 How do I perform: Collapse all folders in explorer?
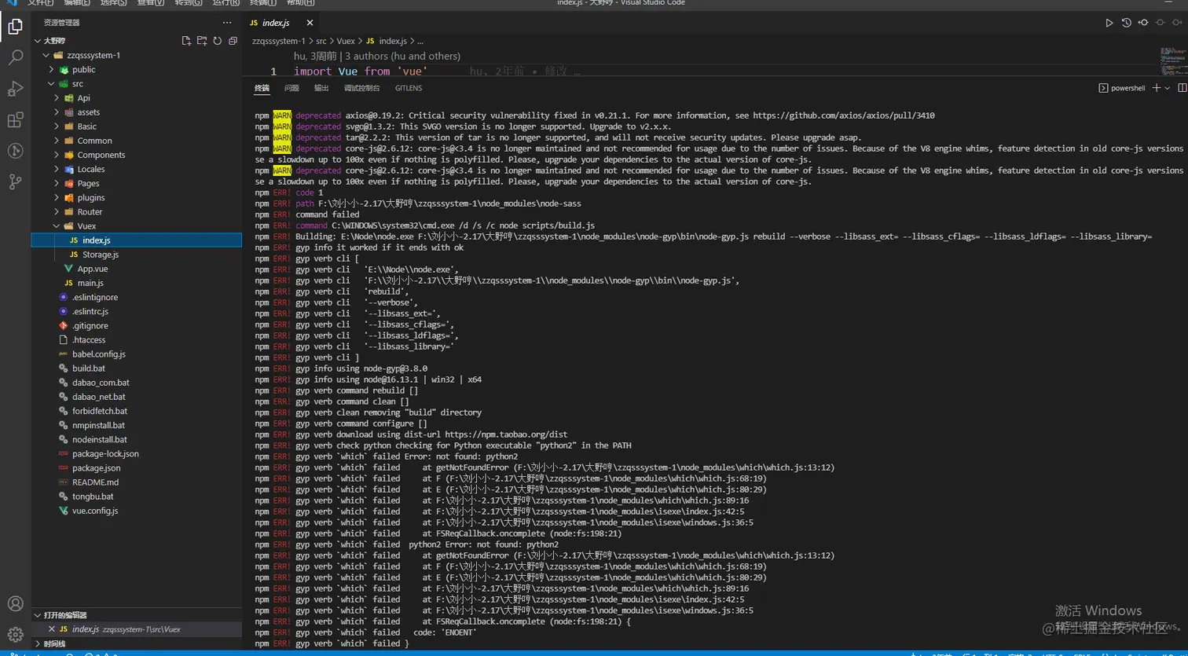[x=233, y=41]
